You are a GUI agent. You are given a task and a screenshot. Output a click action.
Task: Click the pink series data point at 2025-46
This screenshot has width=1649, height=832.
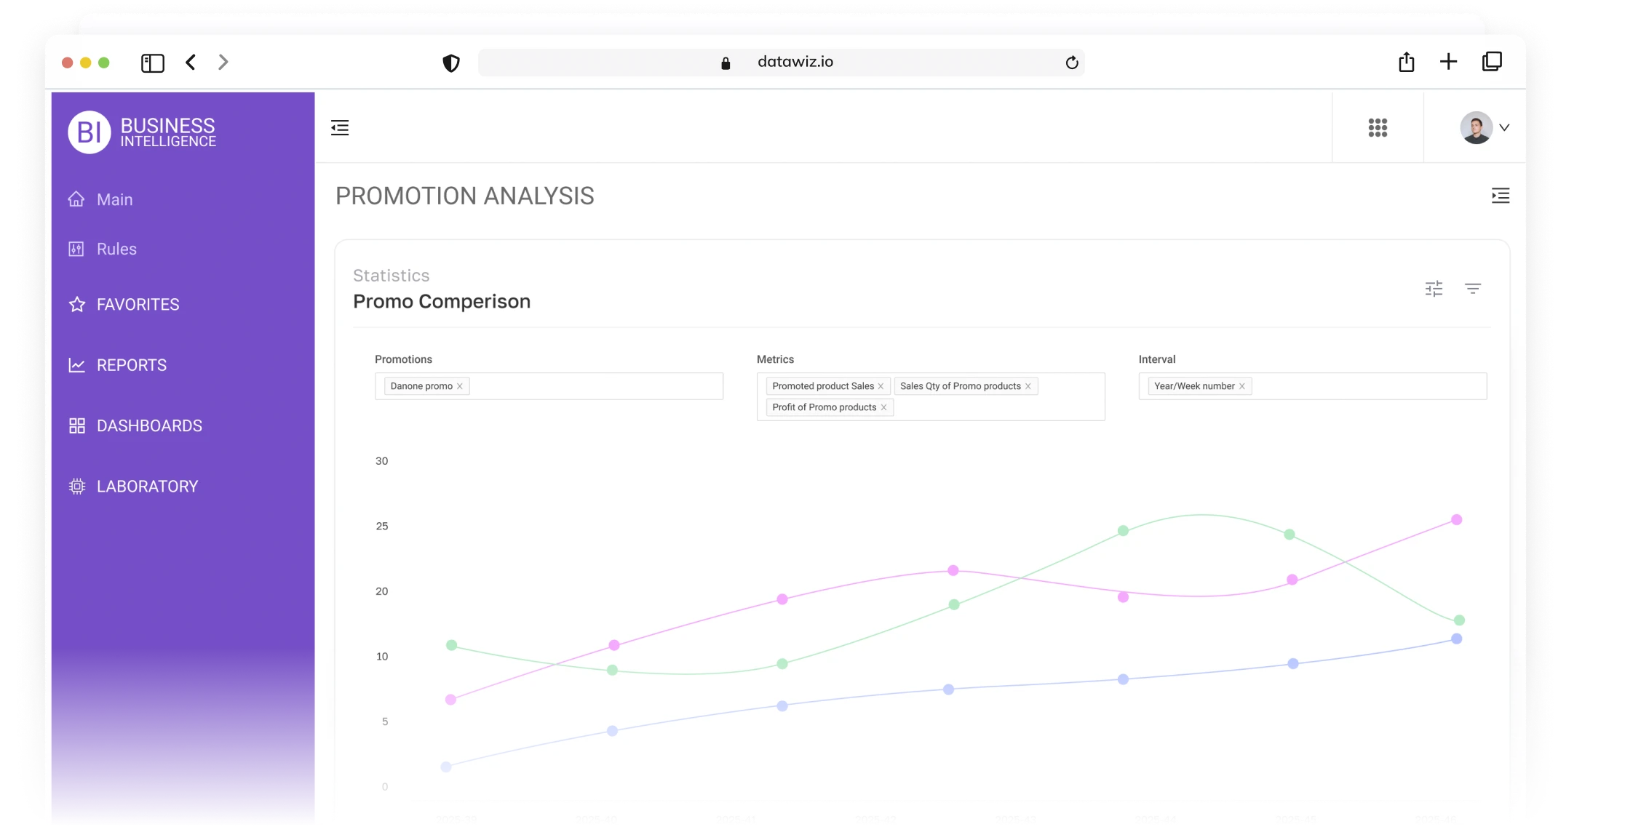(x=1456, y=519)
